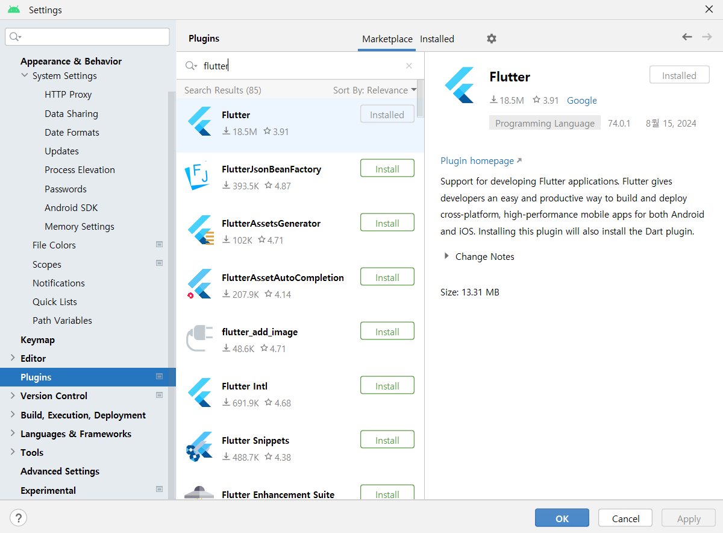
Task: Click the FlutterAssetsGenerator plugin icon
Action: coord(201,230)
